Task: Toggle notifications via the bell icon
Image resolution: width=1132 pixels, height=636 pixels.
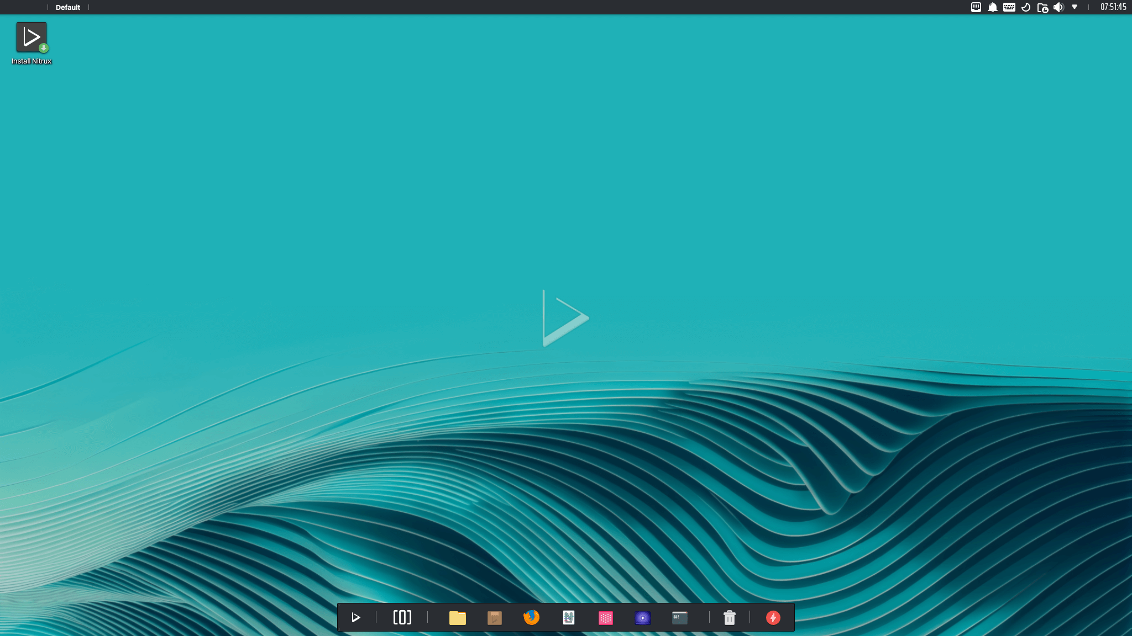Action: [x=992, y=7]
